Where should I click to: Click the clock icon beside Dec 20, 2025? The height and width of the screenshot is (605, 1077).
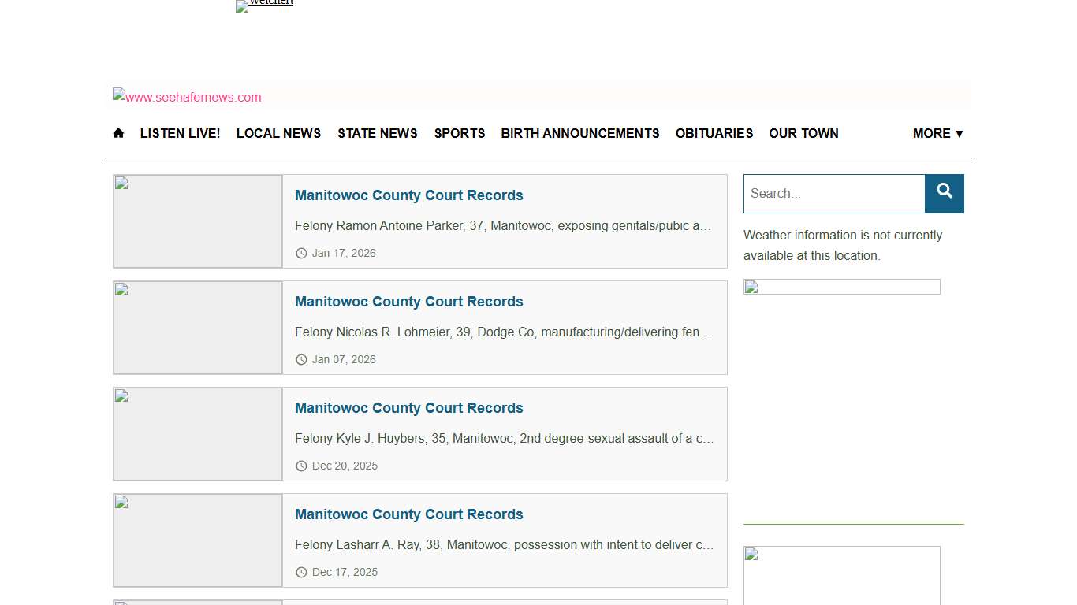pos(301,466)
